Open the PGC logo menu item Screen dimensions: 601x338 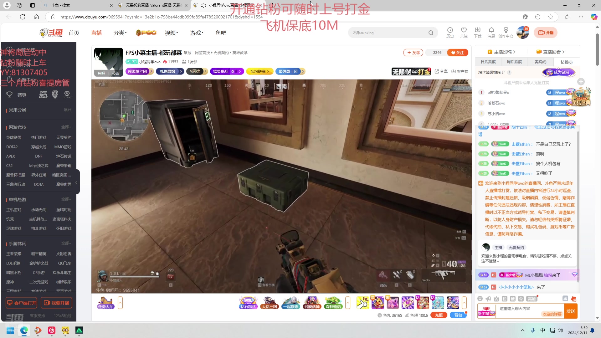146,33
